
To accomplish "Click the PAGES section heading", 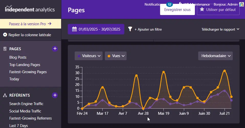I will pos(15,49).
